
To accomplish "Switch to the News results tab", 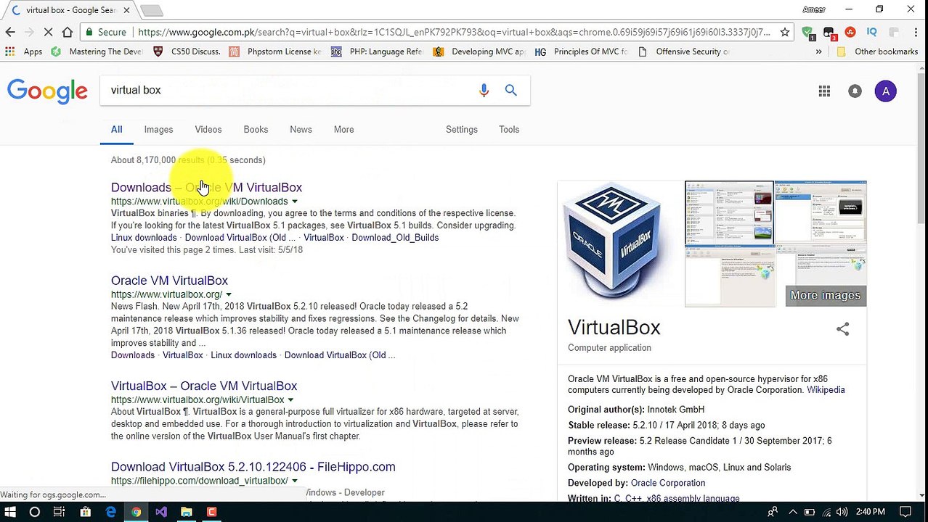I will pos(301,130).
